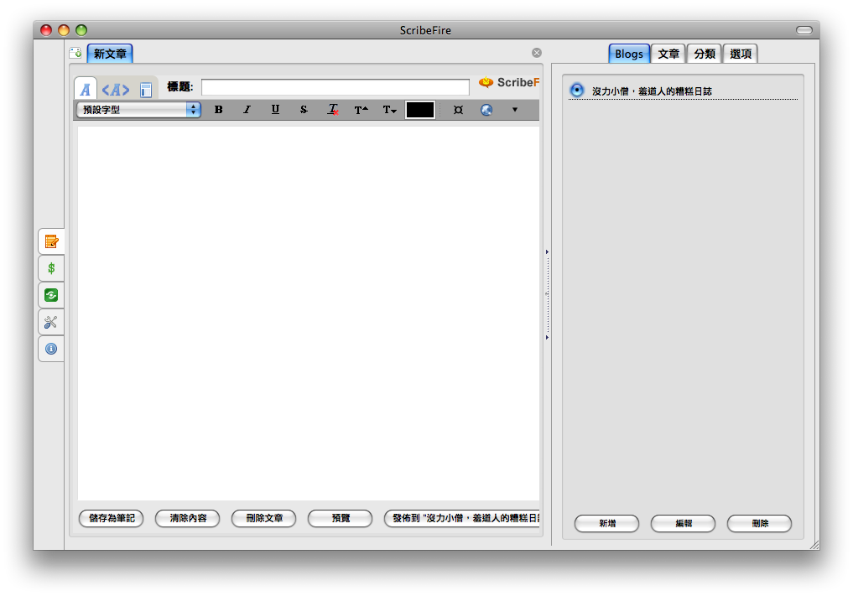Expand the toolbar overflow arrow
The width and height of the screenshot is (853, 596).
(515, 109)
